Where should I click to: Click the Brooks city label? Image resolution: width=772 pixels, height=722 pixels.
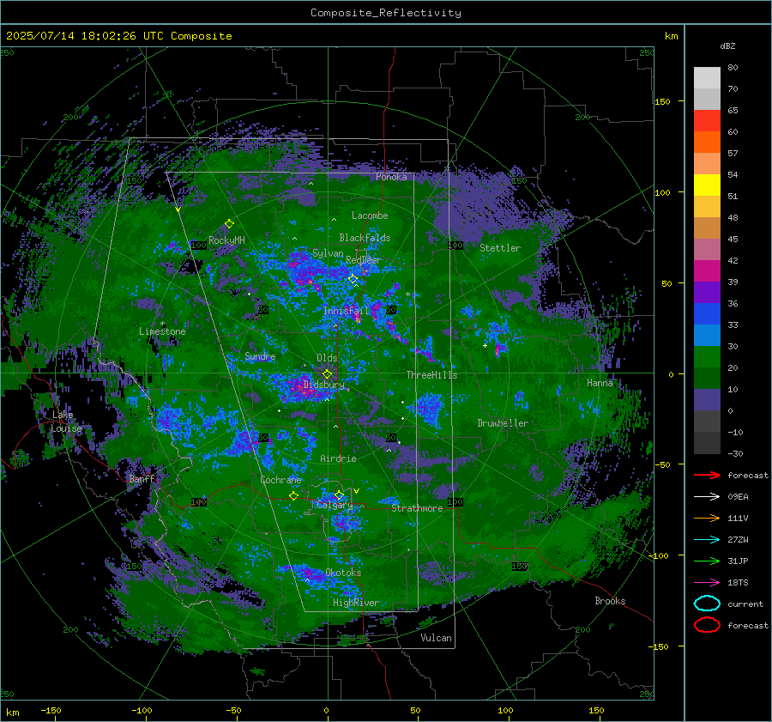click(610, 601)
